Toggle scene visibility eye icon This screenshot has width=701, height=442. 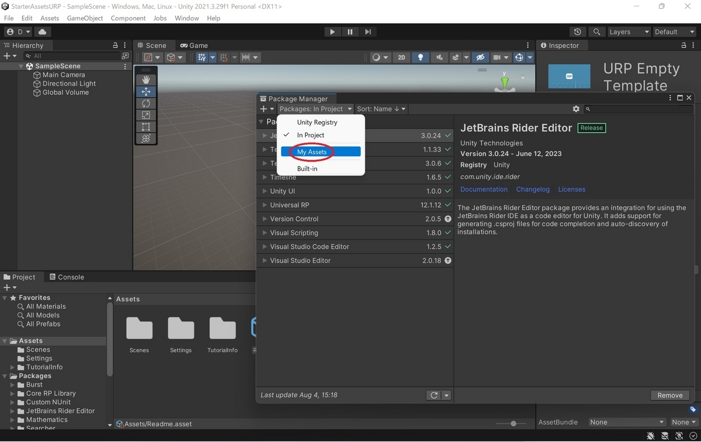[480, 57]
